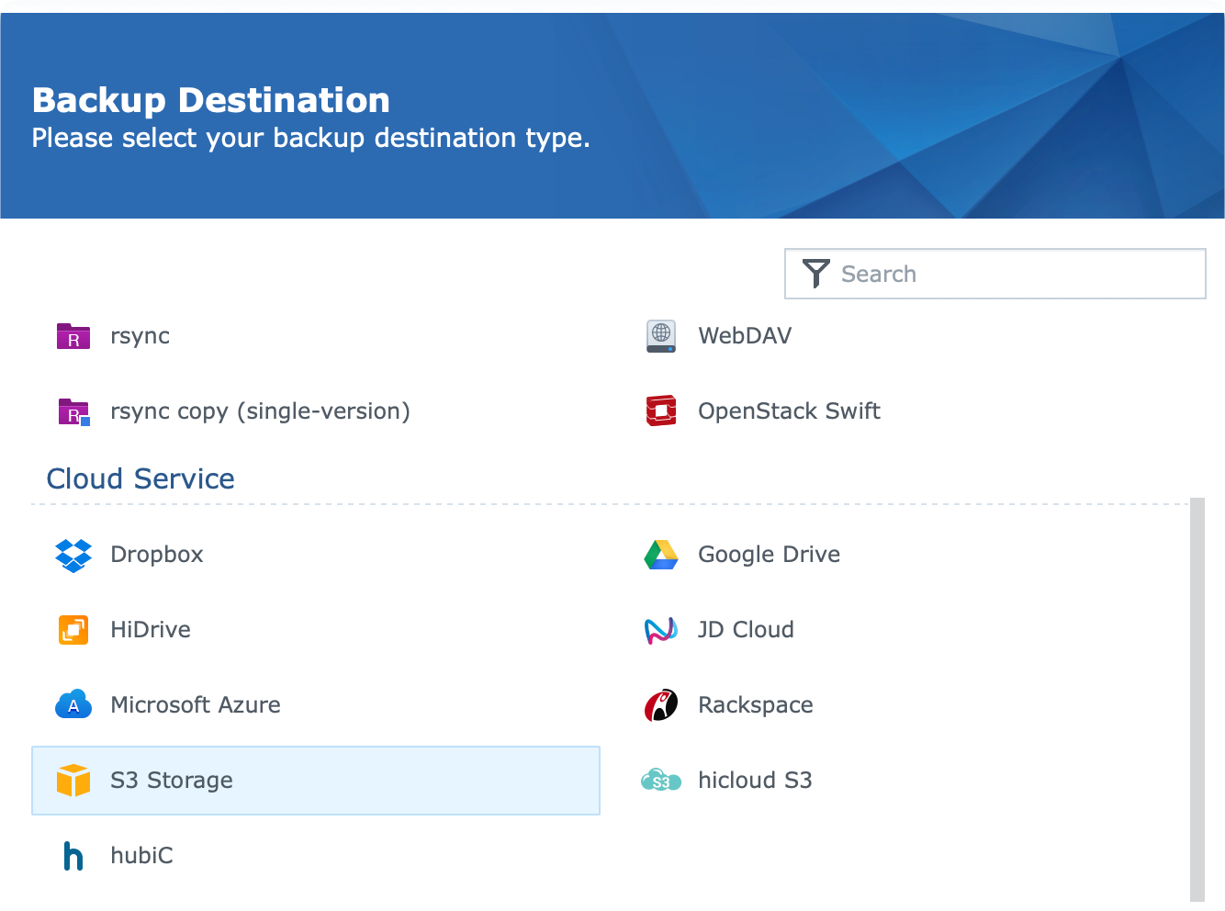Click the filter funnel icon in Search
This screenshot has height=911, width=1225.
pyautogui.click(x=816, y=274)
